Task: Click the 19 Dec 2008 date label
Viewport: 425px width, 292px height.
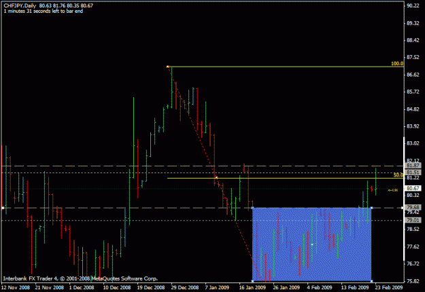Action: (151, 287)
